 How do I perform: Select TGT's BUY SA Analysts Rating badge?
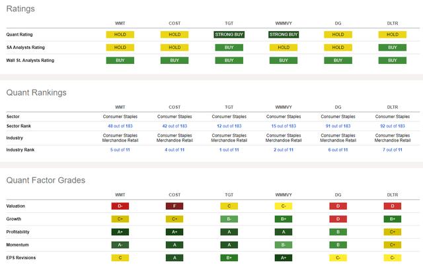(x=229, y=47)
